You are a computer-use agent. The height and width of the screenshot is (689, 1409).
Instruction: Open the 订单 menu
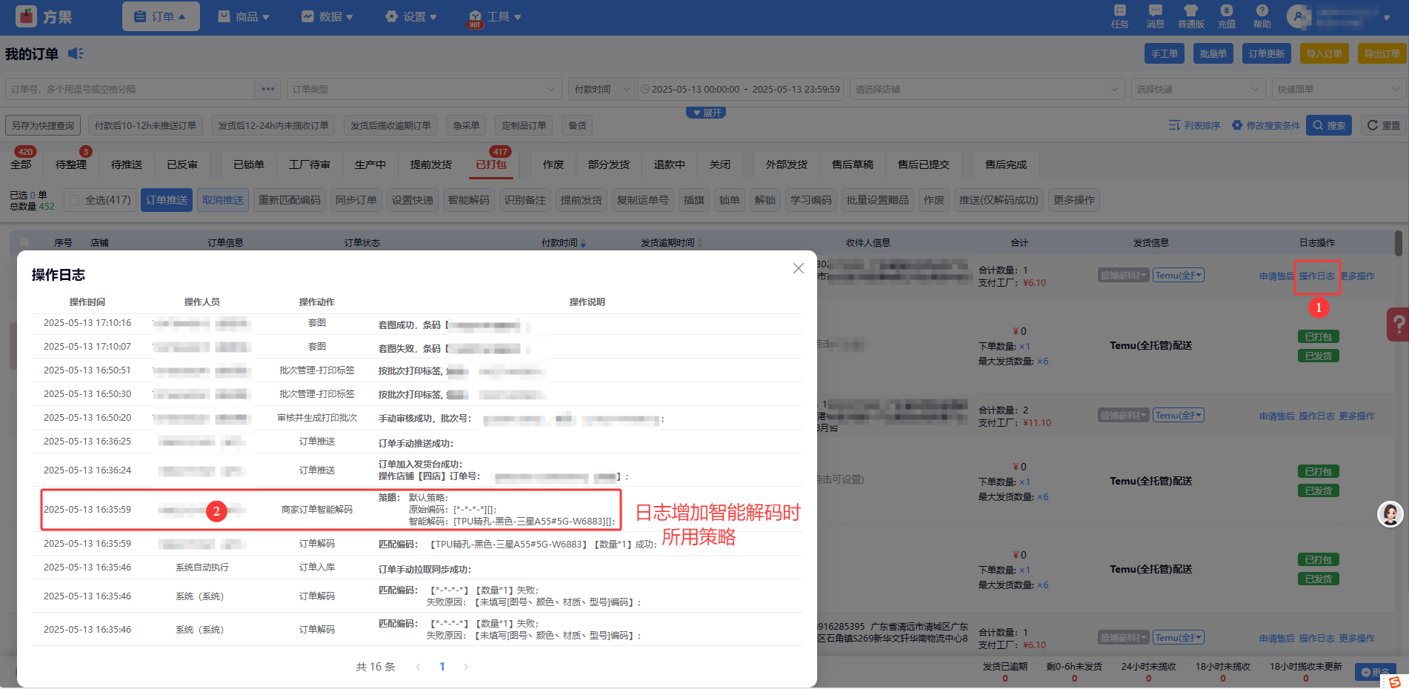click(x=161, y=16)
